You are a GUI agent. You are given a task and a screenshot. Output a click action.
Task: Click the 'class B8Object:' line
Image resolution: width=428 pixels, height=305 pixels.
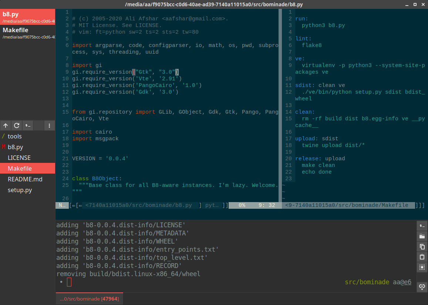coord(97,178)
